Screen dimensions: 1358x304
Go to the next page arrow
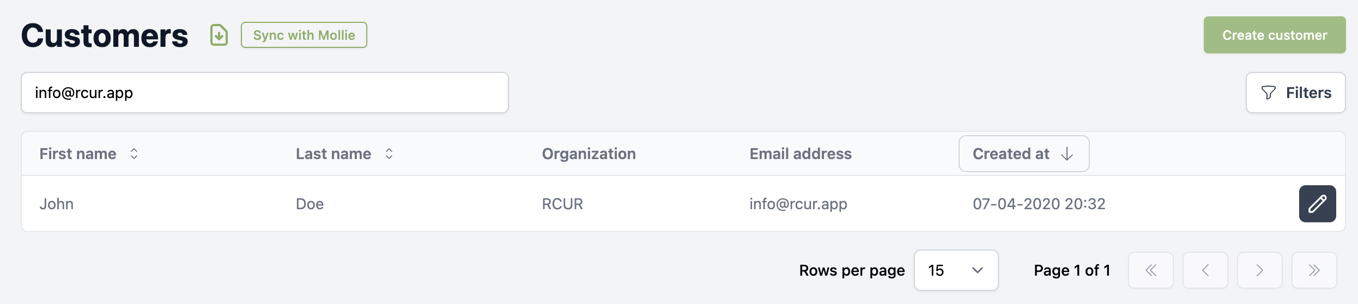click(x=1260, y=270)
